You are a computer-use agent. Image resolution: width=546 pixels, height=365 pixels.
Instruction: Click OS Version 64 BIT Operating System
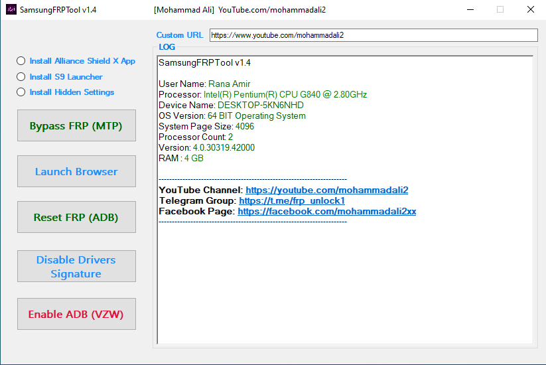click(x=232, y=116)
